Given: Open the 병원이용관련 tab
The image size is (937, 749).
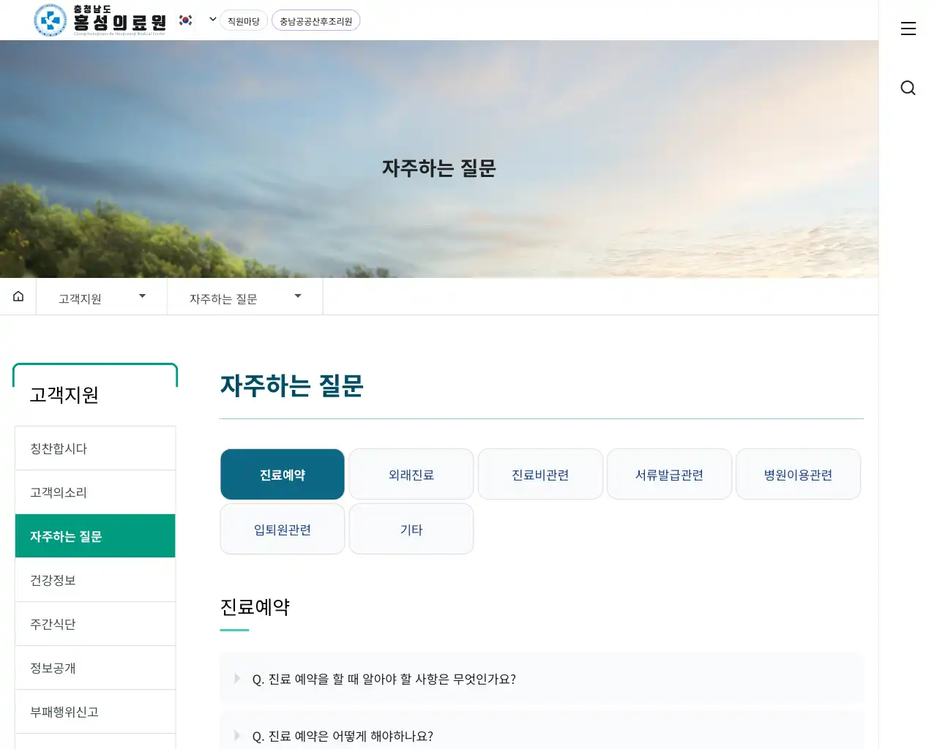Looking at the screenshot, I should (x=798, y=475).
